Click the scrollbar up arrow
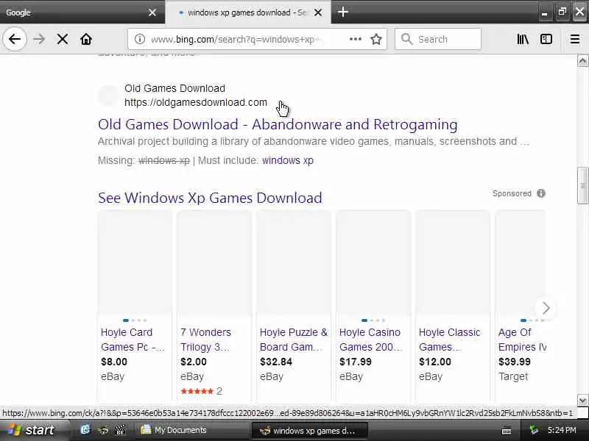The image size is (589, 441). tap(582, 60)
